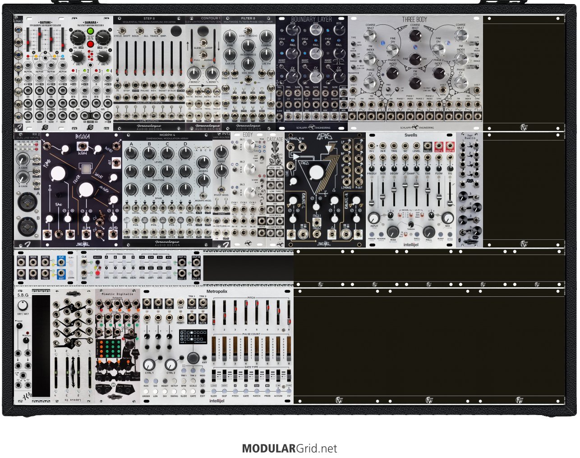Click the Step 8 round black button

click(176, 31)
